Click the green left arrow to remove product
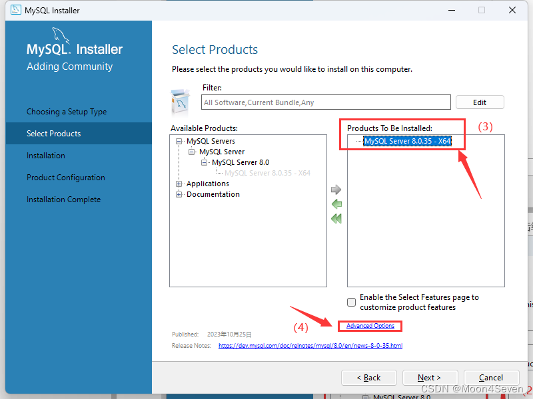The height and width of the screenshot is (399, 533). tap(336, 204)
